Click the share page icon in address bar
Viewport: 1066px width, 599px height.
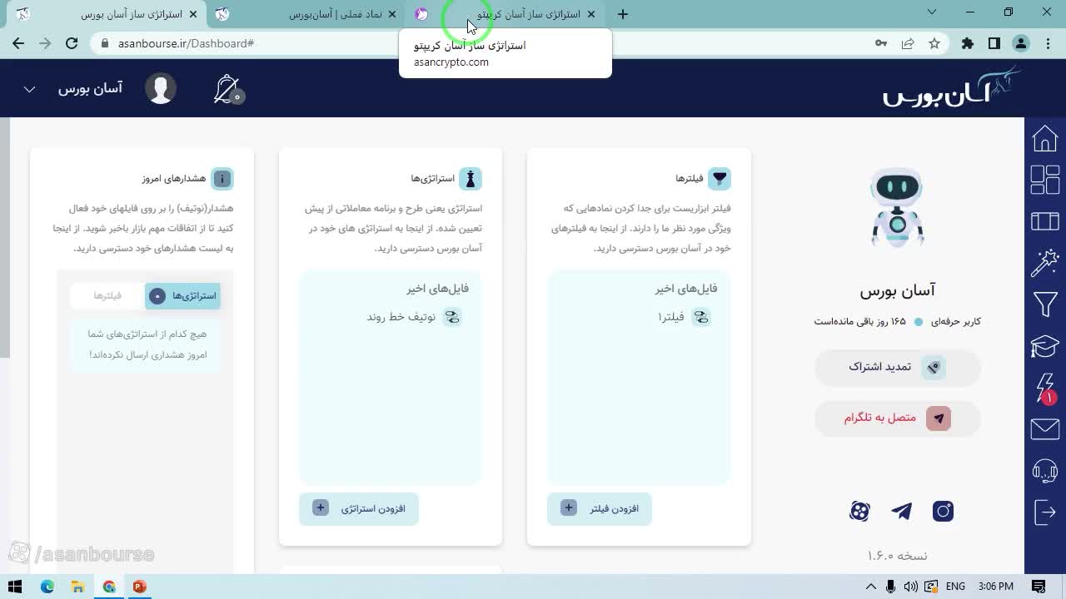click(x=908, y=43)
